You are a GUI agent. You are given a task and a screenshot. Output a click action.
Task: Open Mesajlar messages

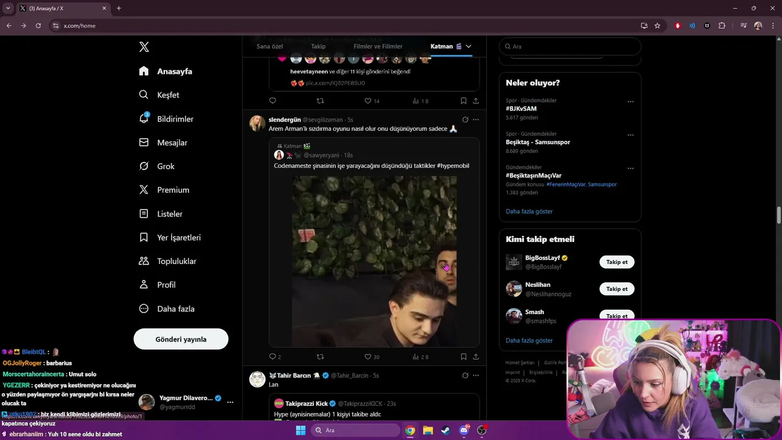(x=163, y=142)
